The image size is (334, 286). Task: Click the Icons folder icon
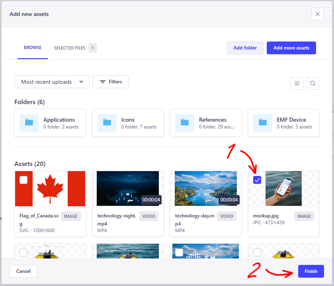(107, 123)
